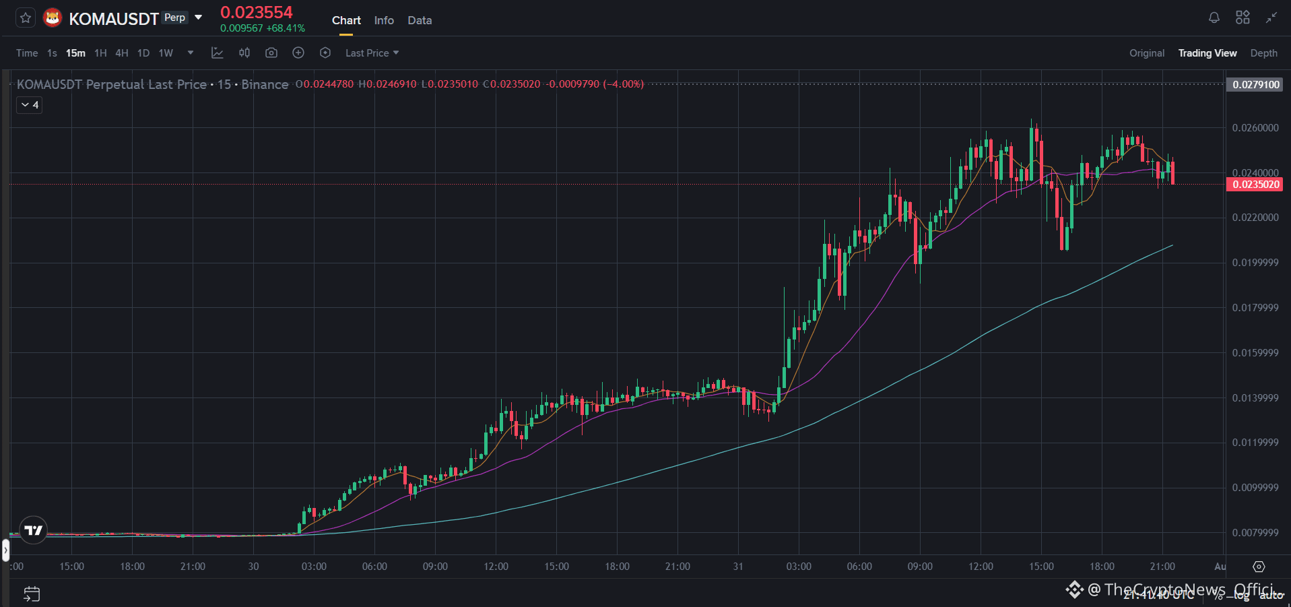Click the KOMAUSDT Perpetual Last Price legend title
The height and width of the screenshot is (607, 1291).
point(112,84)
